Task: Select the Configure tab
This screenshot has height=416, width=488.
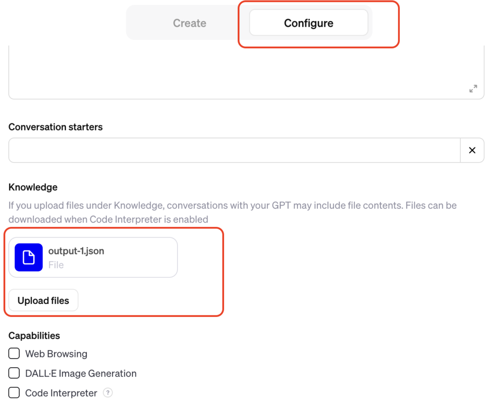Action: tap(308, 23)
